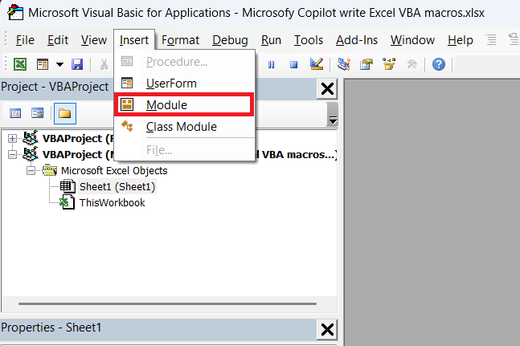Open the Object Browser toolbar icon
This screenshot has height=346, width=520.
pos(389,64)
